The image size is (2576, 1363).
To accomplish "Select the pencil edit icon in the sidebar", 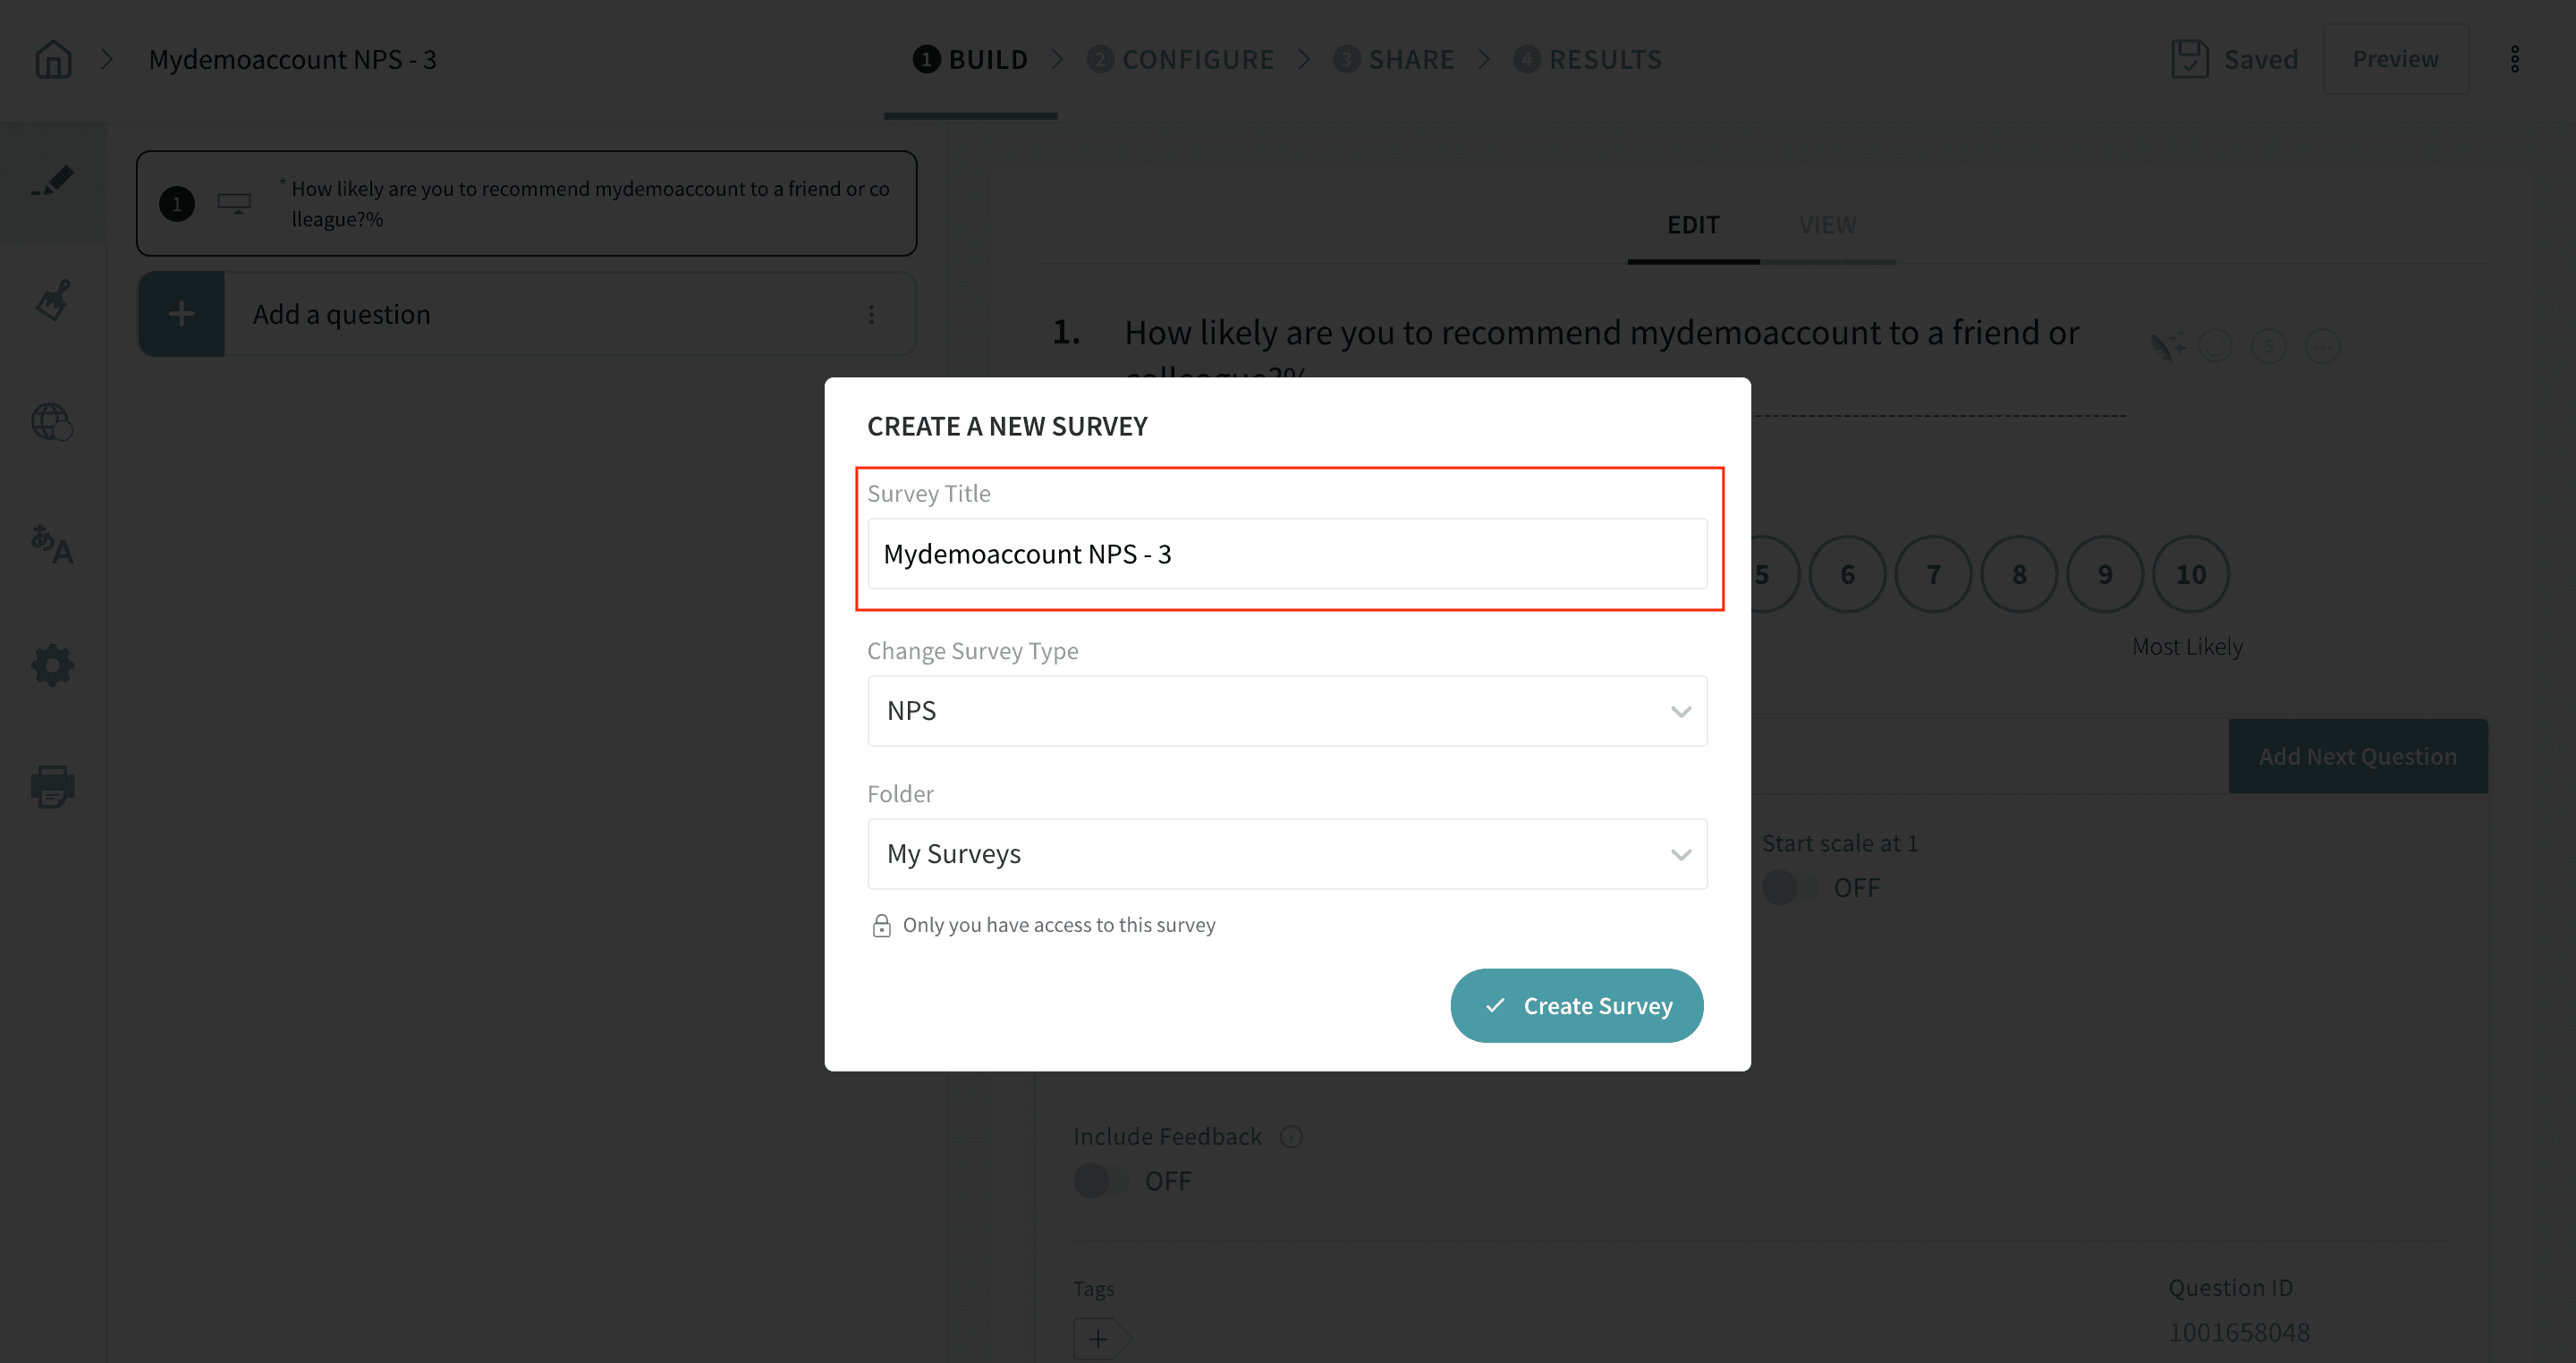I will 53,181.
